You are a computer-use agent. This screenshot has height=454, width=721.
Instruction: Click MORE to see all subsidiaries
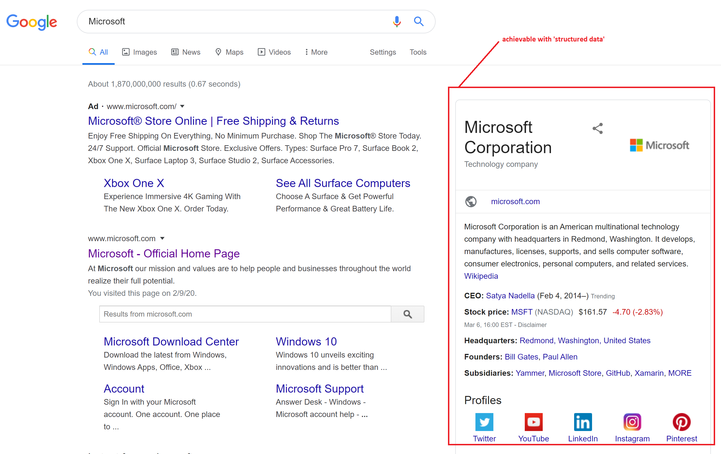pyautogui.click(x=680, y=373)
